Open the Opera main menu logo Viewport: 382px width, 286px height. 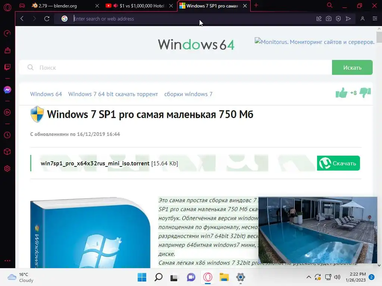pyautogui.click(x=7, y=7)
